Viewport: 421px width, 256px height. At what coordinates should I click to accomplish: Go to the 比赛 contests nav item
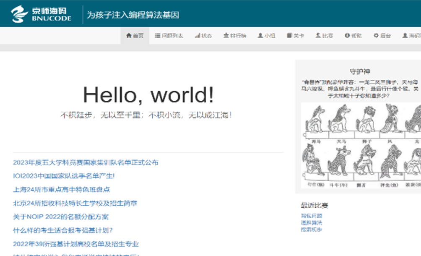(x=324, y=35)
